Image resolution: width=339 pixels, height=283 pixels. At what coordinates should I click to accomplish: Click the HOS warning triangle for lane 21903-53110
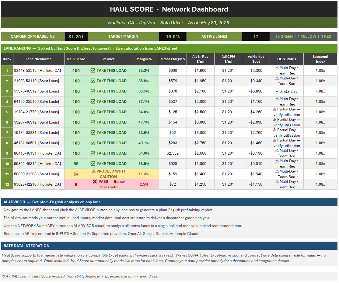tap(277, 78)
